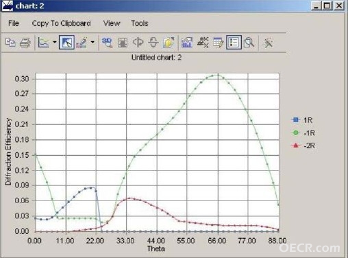This screenshot has height=258, width=348.
Task: Click the 33.00 x-axis tick value
Action: coord(125,241)
